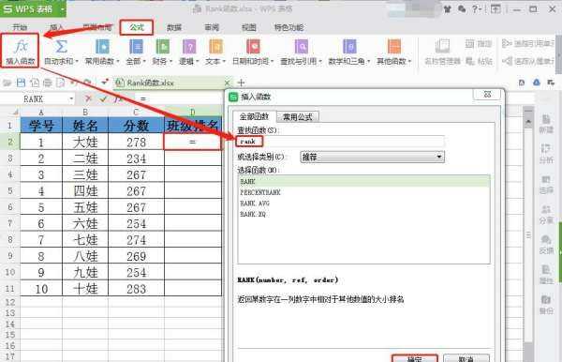The width and height of the screenshot is (562, 362).
Task: Select column header C
Action: point(136,113)
